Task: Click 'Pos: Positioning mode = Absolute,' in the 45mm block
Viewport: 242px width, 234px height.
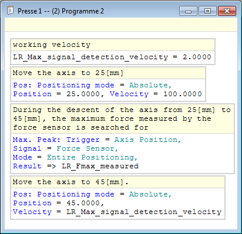Action: pos(92,194)
